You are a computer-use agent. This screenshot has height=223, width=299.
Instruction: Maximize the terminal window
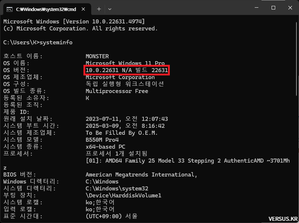click(273, 8)
